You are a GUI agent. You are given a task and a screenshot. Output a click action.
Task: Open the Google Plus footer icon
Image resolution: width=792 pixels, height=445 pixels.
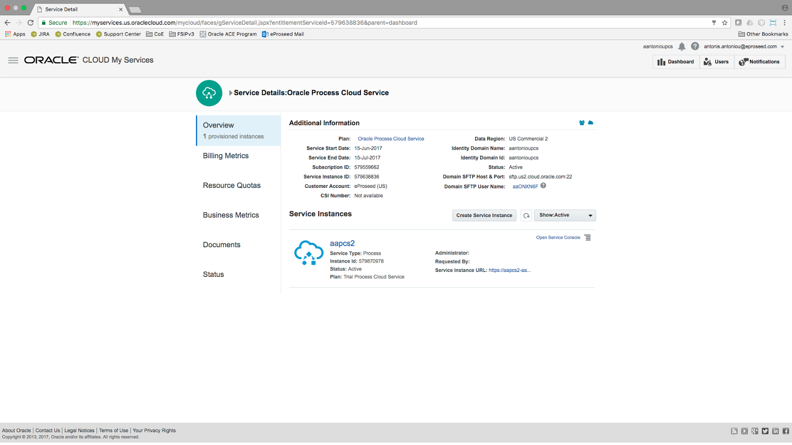point(755,431)
